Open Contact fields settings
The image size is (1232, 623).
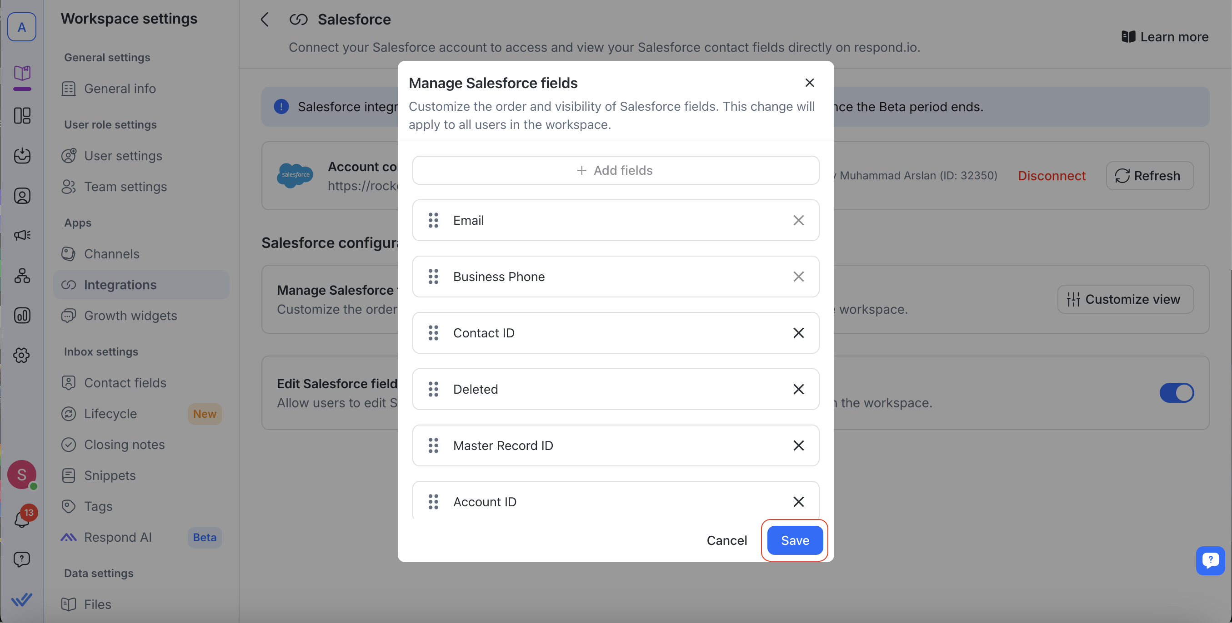[x=125, y=383]
